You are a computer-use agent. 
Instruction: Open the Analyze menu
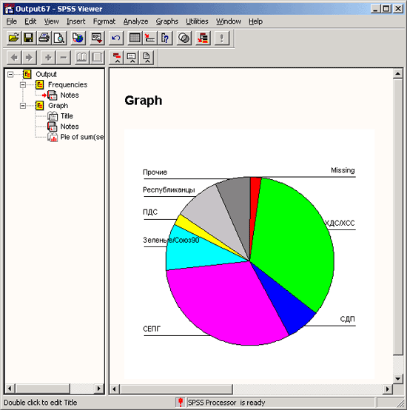(x=135, y=21)
